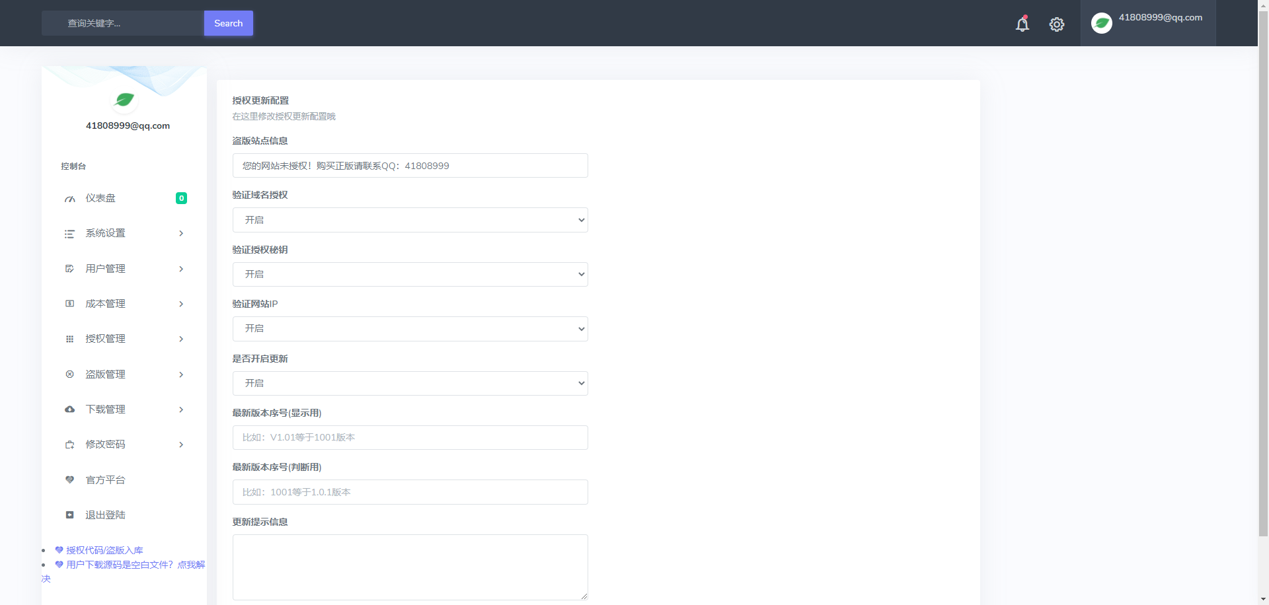
Task: Click the 41808999@qq.com account name in header
Action: (x=1161, y=17)
